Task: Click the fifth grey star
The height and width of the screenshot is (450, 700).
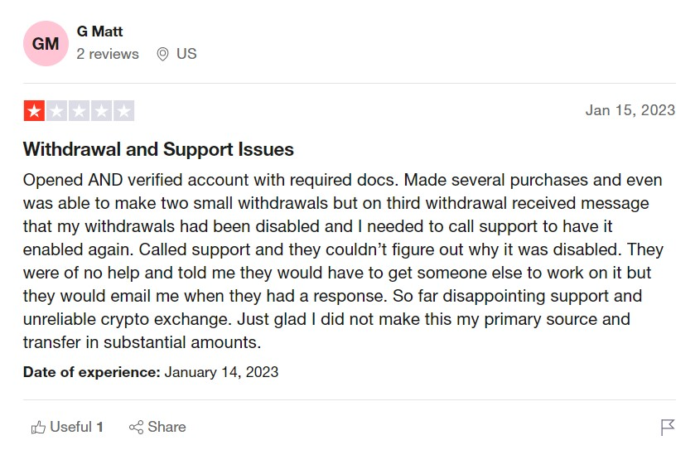Action: point(123,111)
